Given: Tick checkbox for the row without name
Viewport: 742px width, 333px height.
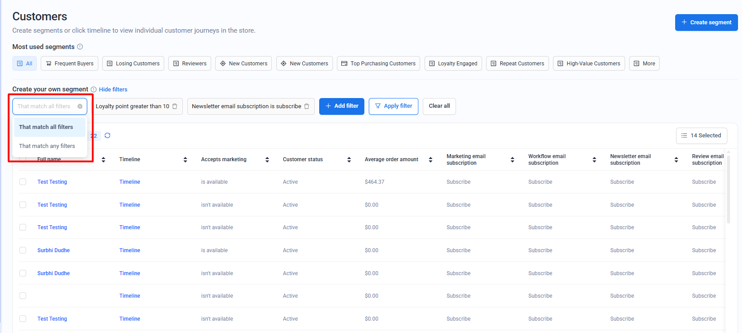Looking at the screenshot, I should [23, 296].
